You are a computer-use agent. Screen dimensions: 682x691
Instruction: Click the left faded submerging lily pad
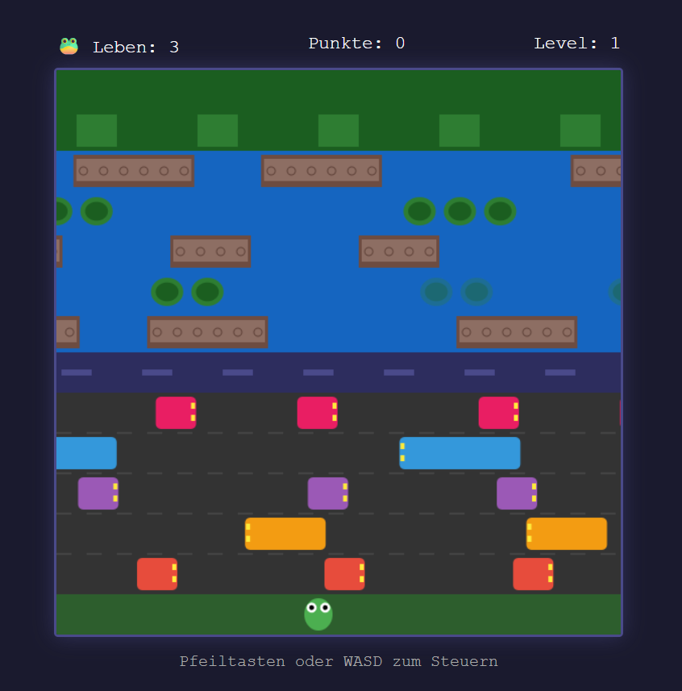coord(436,292)
